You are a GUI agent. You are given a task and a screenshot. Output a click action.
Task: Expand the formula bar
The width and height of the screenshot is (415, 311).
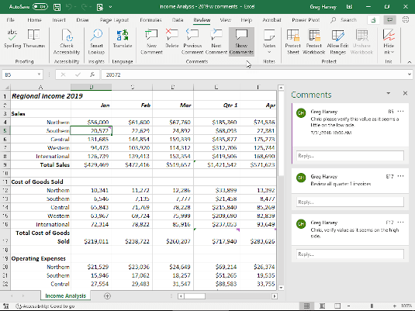click(410, 74)
